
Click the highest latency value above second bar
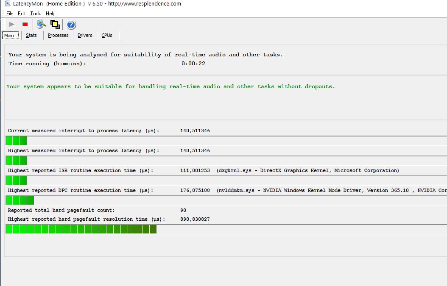pos(195,150)
